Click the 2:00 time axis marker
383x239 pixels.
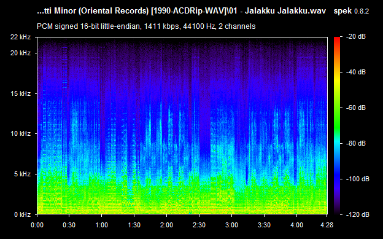166,225
